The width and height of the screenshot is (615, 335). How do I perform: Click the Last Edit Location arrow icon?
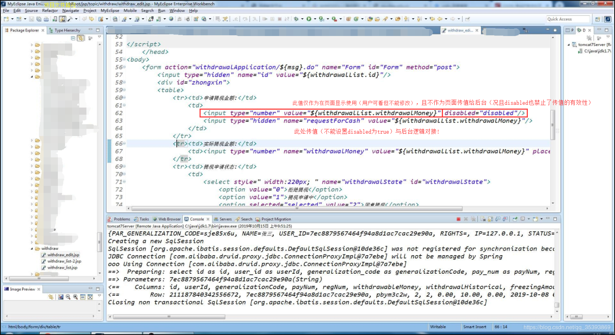[432, 19]
